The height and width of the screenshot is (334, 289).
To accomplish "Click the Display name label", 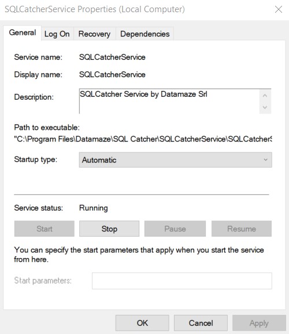I will [x=38, y=75].
